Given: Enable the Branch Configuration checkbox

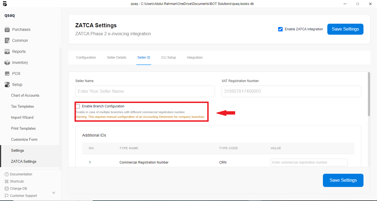Looking at the screenshot, I should tap(78, 106).
